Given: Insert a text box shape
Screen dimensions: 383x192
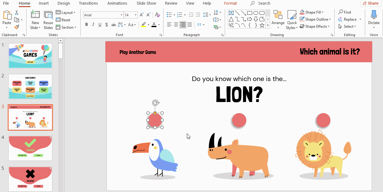Looking at the screenshot, I should tap(231, 13).
